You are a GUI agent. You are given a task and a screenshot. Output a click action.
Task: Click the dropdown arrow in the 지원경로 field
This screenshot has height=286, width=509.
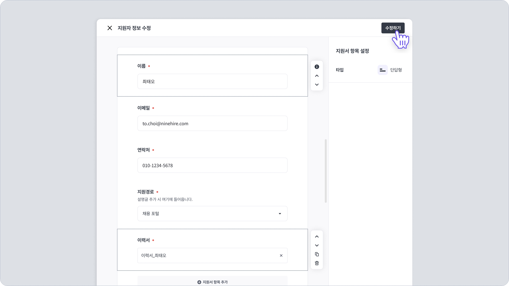coord(280,214)
